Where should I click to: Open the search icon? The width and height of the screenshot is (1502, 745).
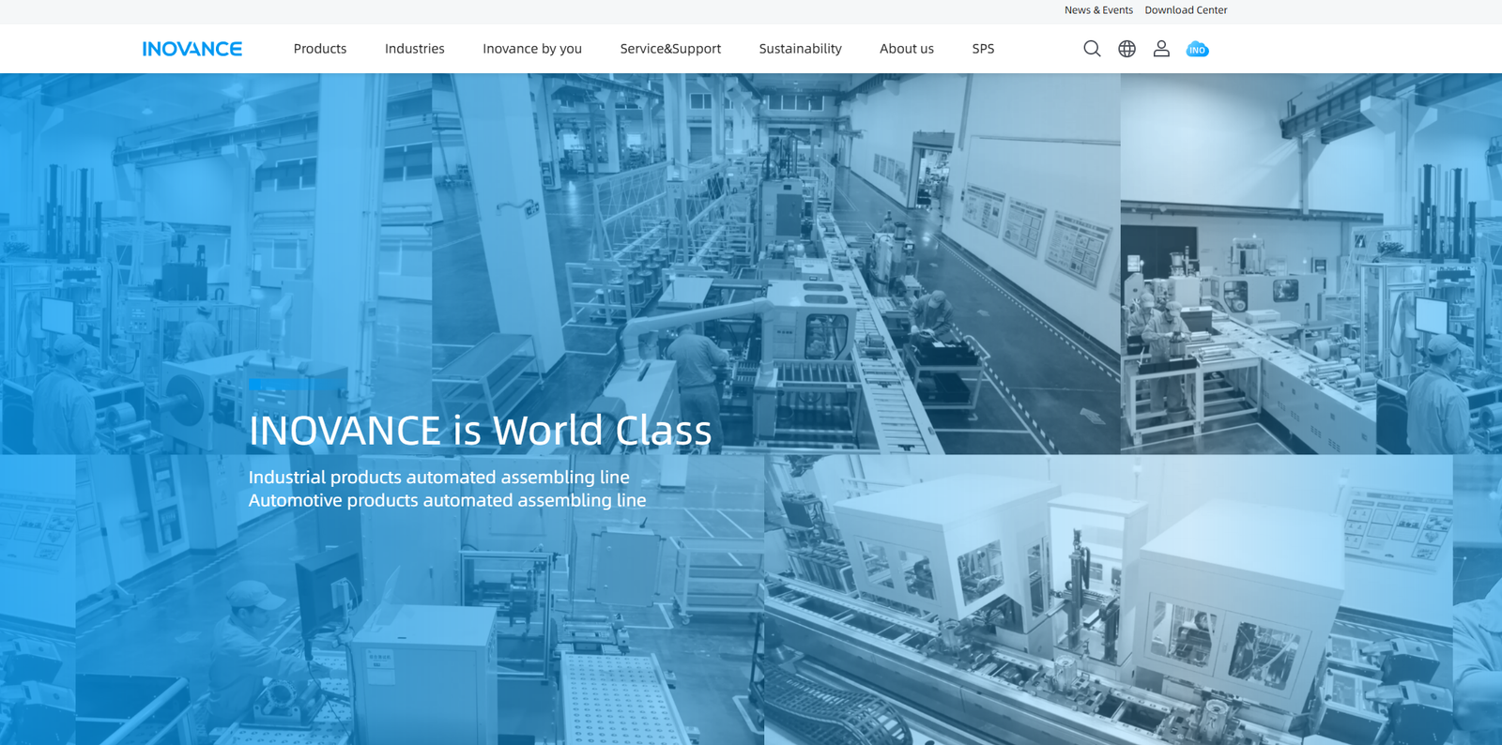pyautogui.click(x=1092, y=49)
